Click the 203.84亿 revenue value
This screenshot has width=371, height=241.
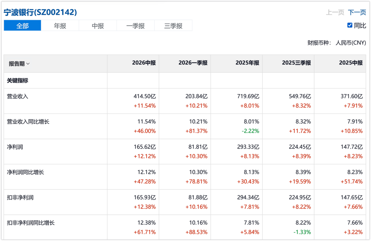click(196, 96)
